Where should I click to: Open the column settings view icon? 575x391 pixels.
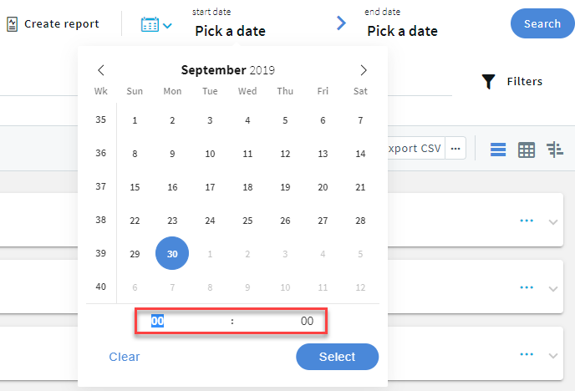click(555, 150)
